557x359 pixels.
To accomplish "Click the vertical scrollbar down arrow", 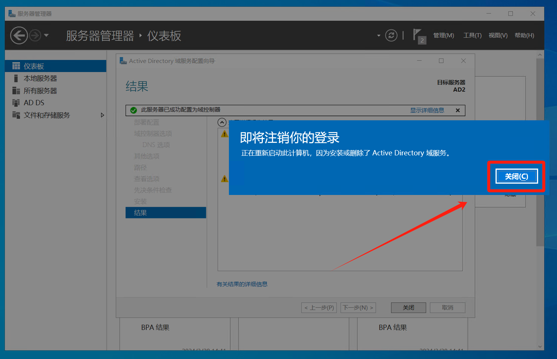I will (x=540, y=346).
